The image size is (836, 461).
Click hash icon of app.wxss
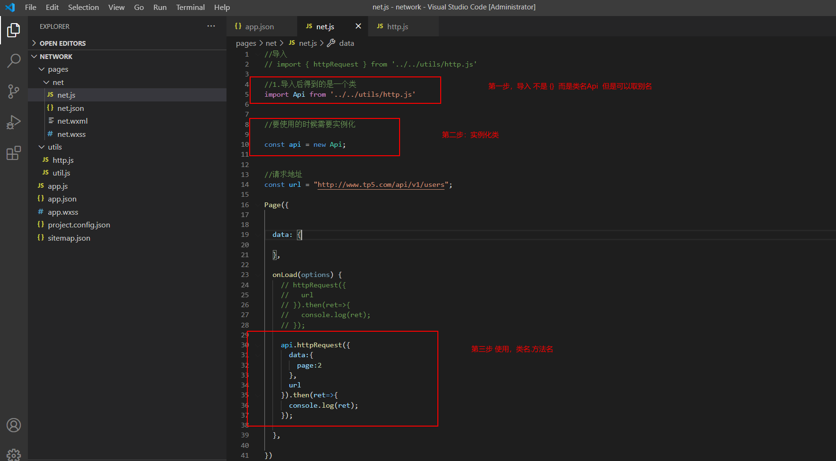pos(41,212)
